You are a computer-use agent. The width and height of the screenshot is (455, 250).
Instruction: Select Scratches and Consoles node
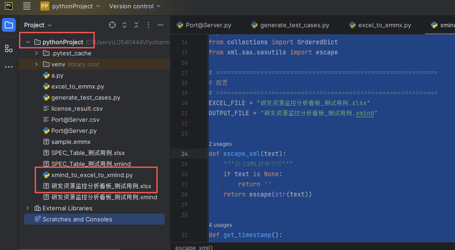[94, 220]
